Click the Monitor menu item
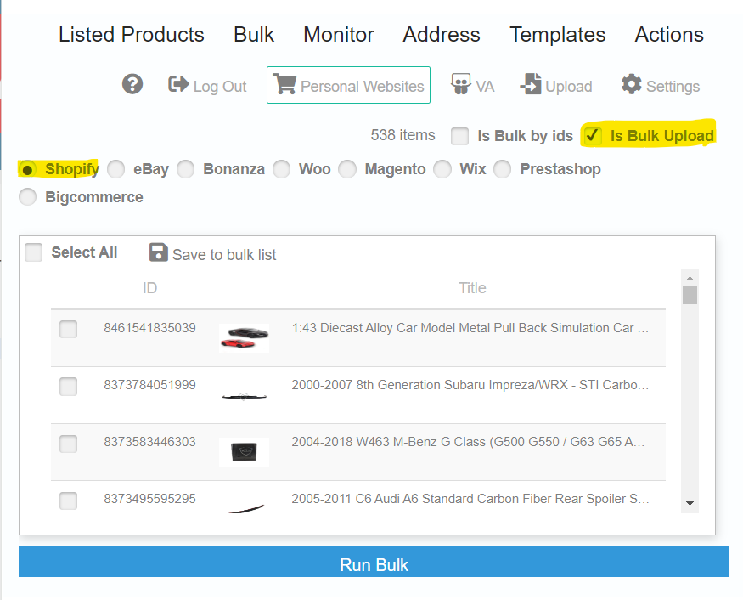 pos(338,35)
